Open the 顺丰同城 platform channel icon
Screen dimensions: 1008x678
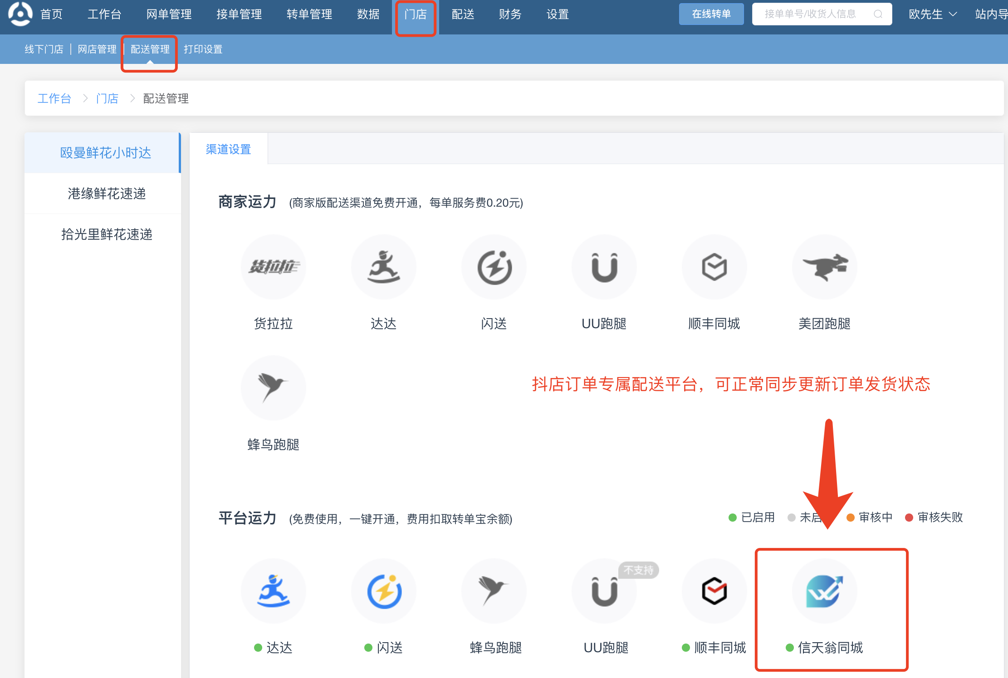tap(714, 591)
